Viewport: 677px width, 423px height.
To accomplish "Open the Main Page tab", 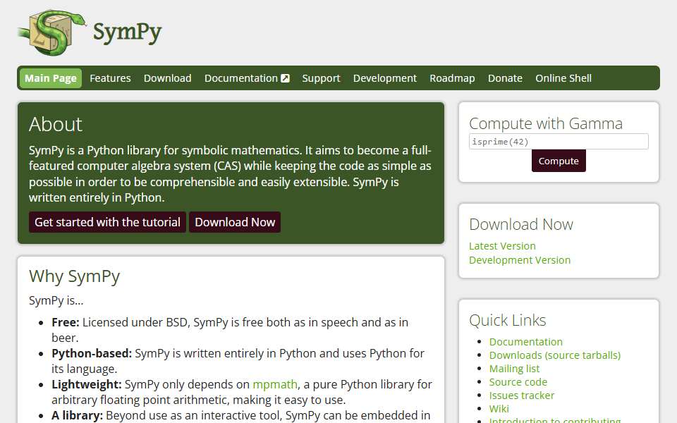I will point(51,78).
